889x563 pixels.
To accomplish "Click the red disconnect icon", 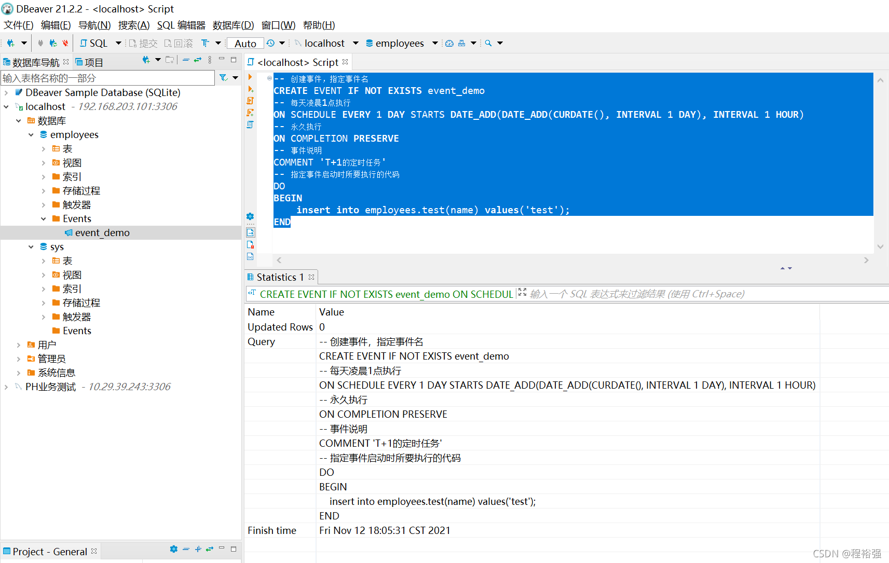I will (x=65, y=43).
